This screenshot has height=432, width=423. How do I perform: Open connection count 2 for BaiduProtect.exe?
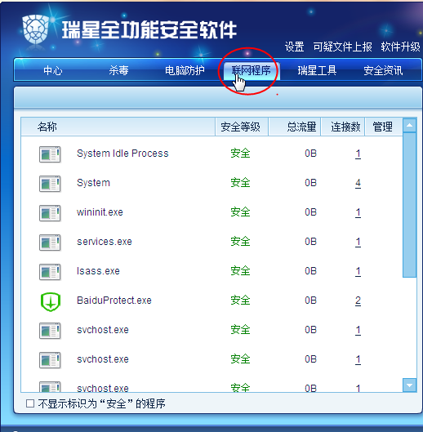point(358,301)
